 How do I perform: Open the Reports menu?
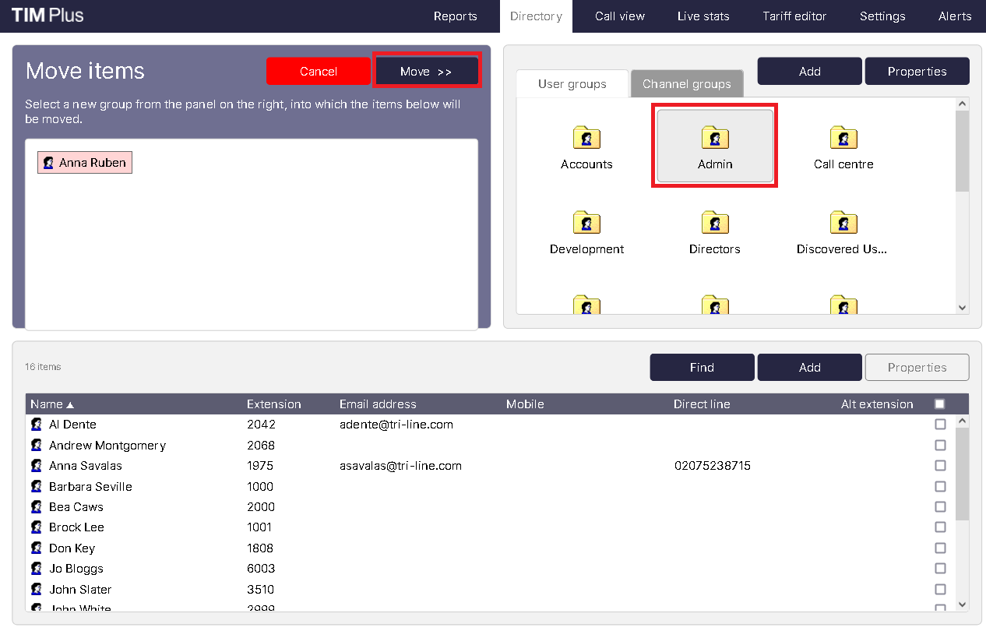point(456,16)
